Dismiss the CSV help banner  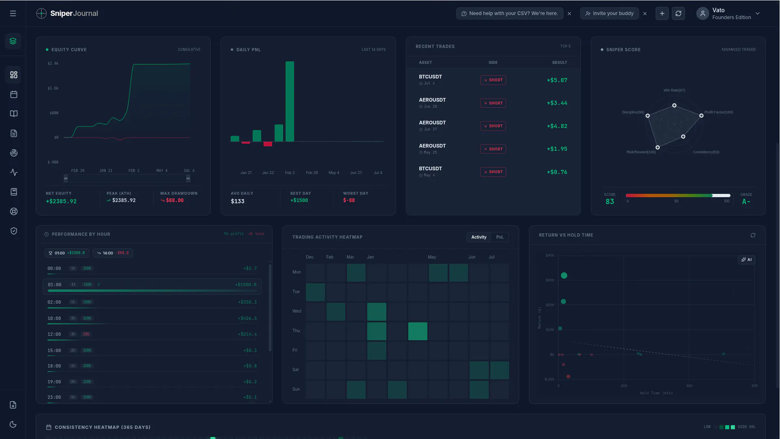click(x=570, y=13)
